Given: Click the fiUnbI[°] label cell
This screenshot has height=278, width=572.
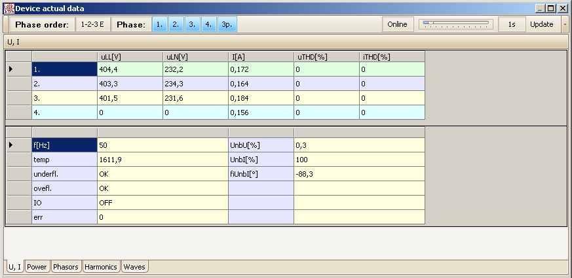Looking at the screenshot, I should pos(261,174).
